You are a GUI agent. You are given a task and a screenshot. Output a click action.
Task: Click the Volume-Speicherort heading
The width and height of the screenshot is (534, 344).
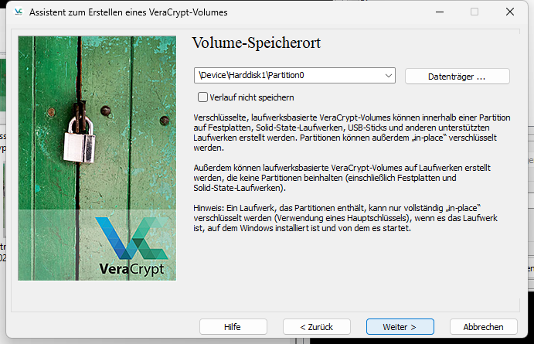257,43
